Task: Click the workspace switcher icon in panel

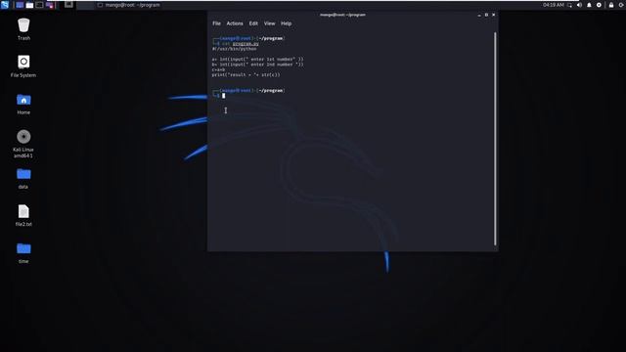Action: [68, 5]
